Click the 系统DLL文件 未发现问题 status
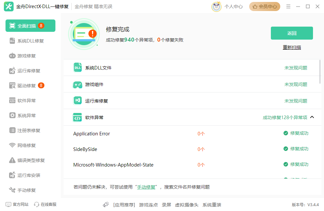The width and height of the screenshot is (324, 211). pos(296,68)
